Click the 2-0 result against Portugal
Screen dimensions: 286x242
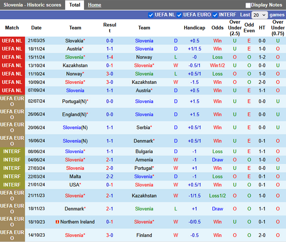point(110,168)
